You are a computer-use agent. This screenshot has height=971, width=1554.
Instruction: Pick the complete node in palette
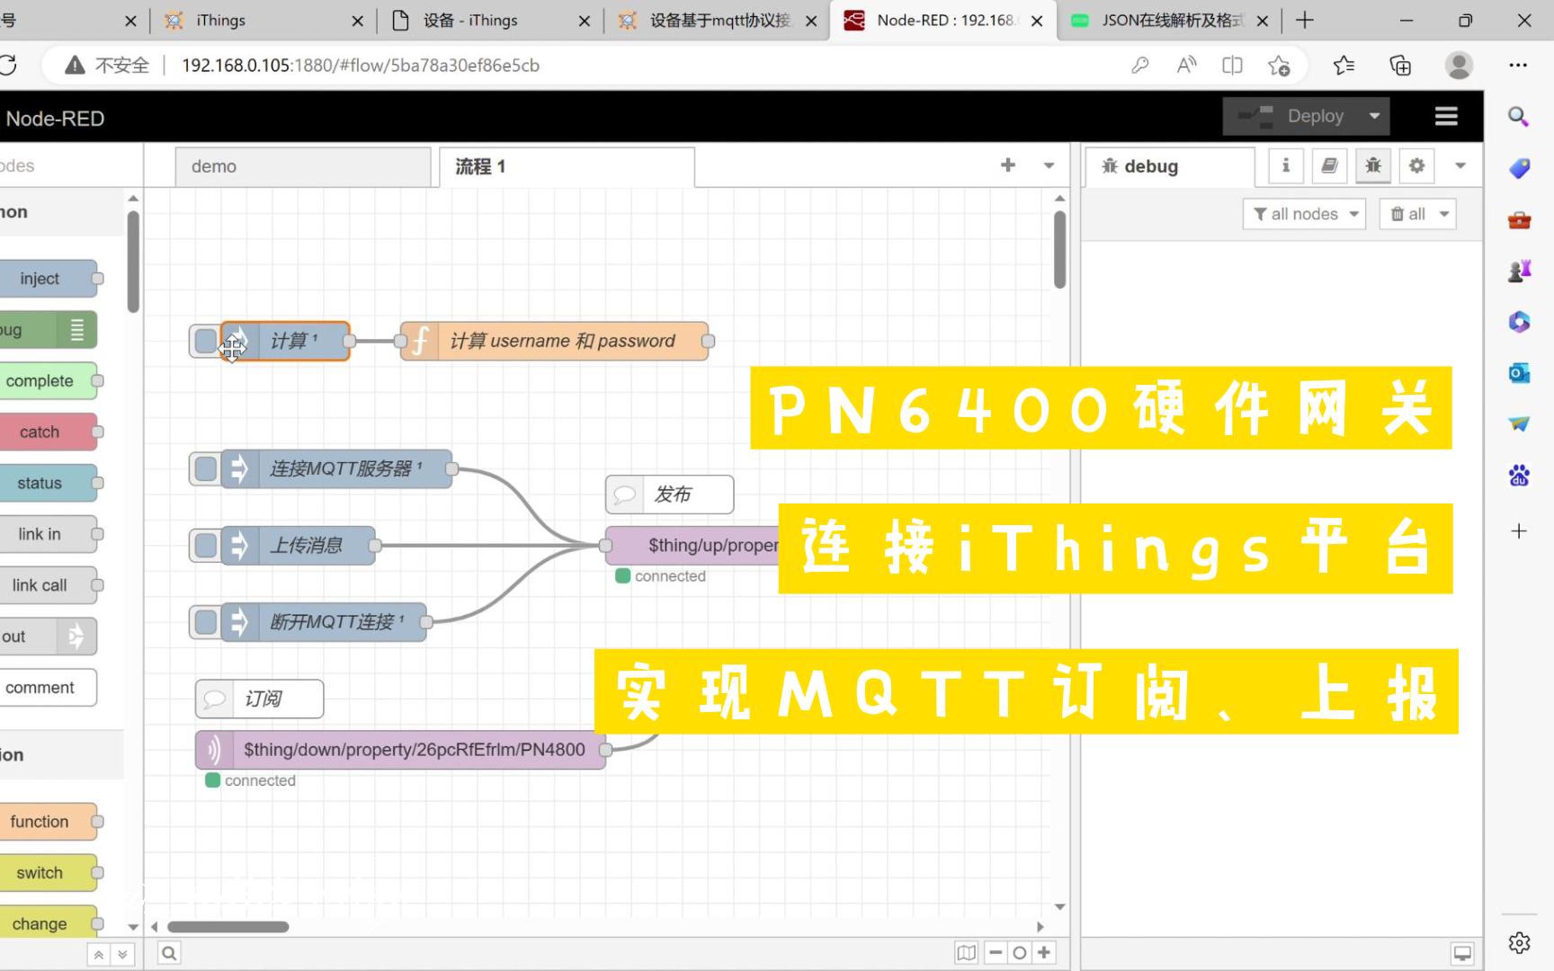point(48,380)
